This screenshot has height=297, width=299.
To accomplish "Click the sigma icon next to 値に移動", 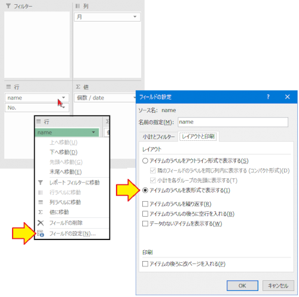I will [x=41, y=212].
